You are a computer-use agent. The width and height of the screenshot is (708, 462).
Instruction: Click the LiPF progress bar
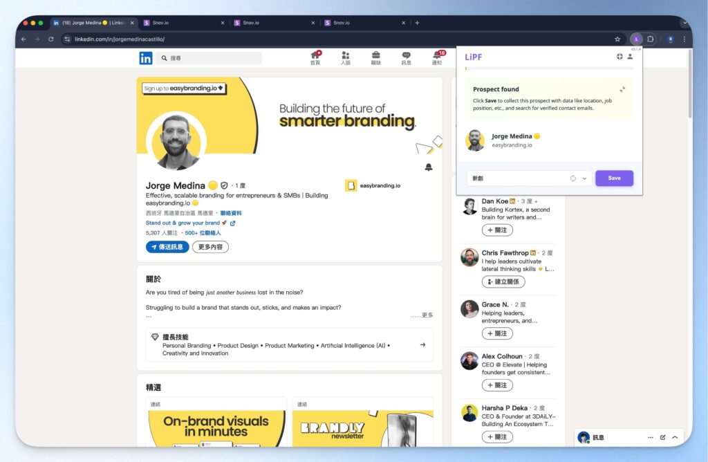pyautogui.click(x=549, y=68)
